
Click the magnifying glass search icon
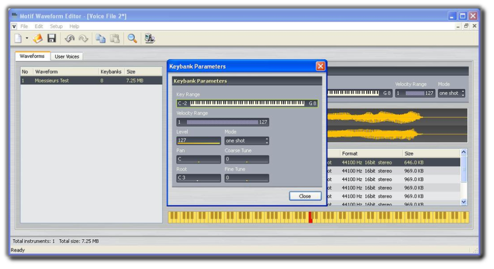pos(132,38)
